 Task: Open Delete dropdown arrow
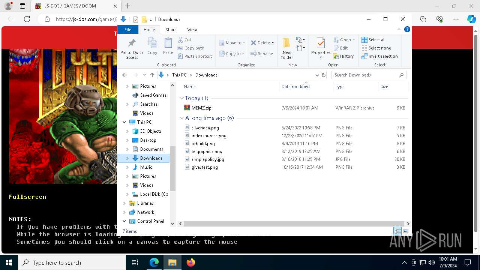[x=273, y=43]
